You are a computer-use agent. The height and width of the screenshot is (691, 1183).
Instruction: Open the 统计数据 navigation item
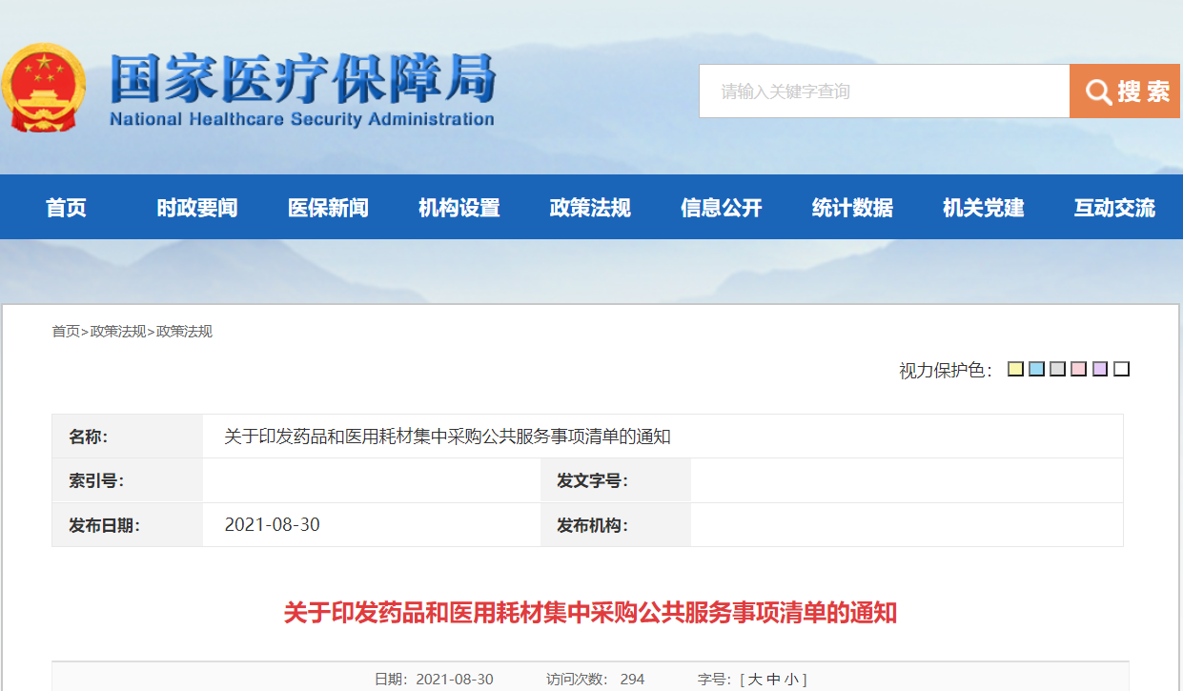pyautogui.click(x=852, y=208)
